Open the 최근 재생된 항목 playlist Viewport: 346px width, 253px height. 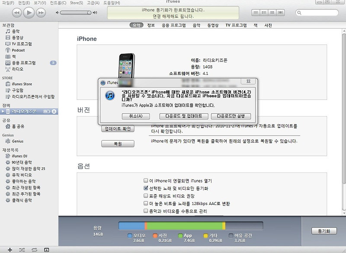pos(26,188)
